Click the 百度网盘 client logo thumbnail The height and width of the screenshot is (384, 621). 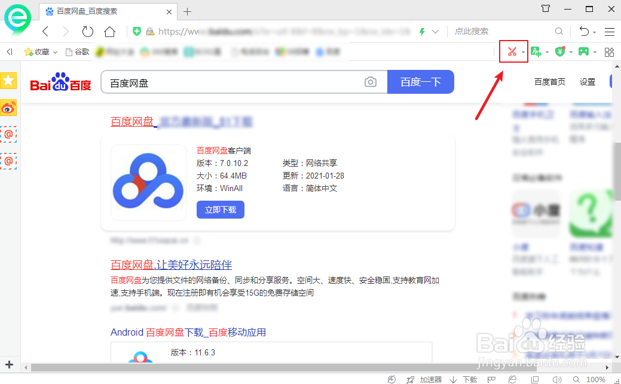(x=148, y=183)
